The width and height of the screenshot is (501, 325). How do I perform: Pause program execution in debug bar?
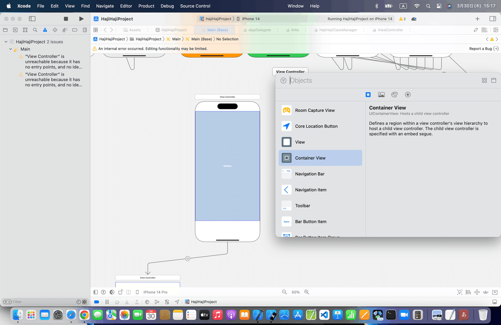(x=107, y=302)
